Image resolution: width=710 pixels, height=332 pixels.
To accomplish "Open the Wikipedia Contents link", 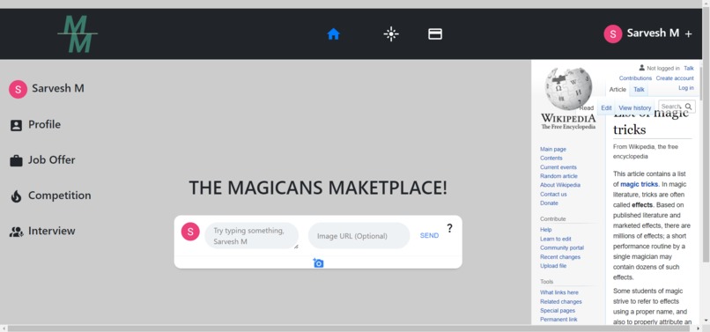I will 551,158.
